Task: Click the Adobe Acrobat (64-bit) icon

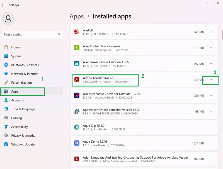Action: point(77,79)
